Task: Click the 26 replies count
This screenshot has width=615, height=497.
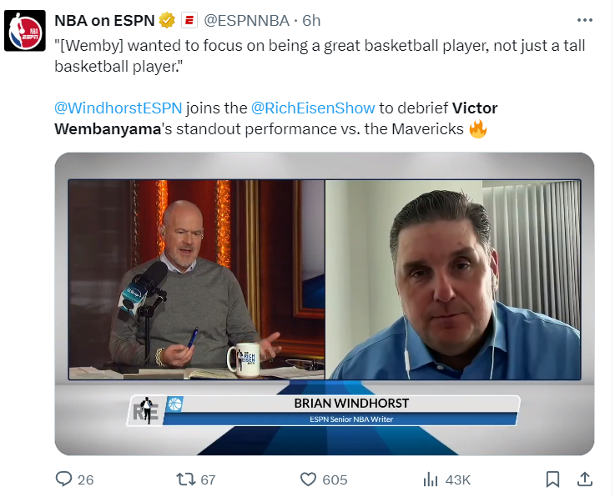Action: (85, 479)
